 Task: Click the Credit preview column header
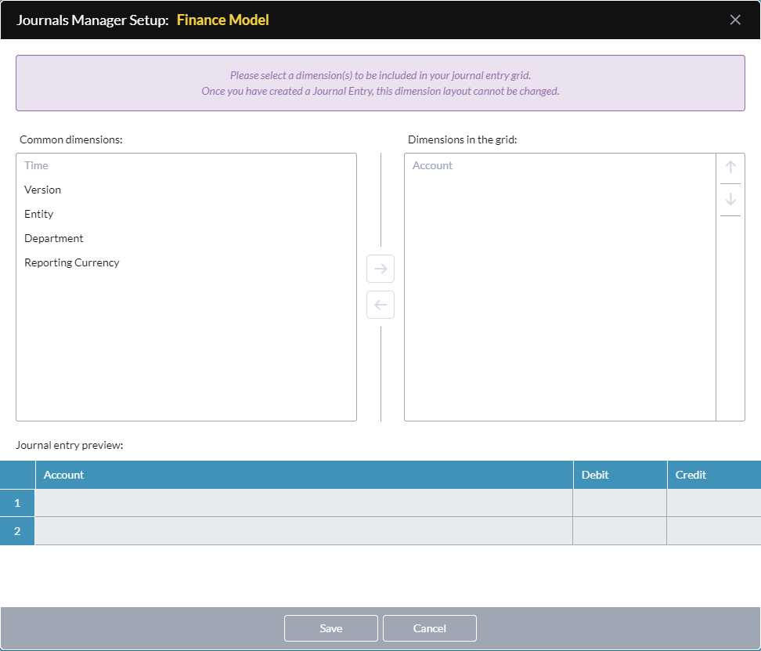pos(714,475)
